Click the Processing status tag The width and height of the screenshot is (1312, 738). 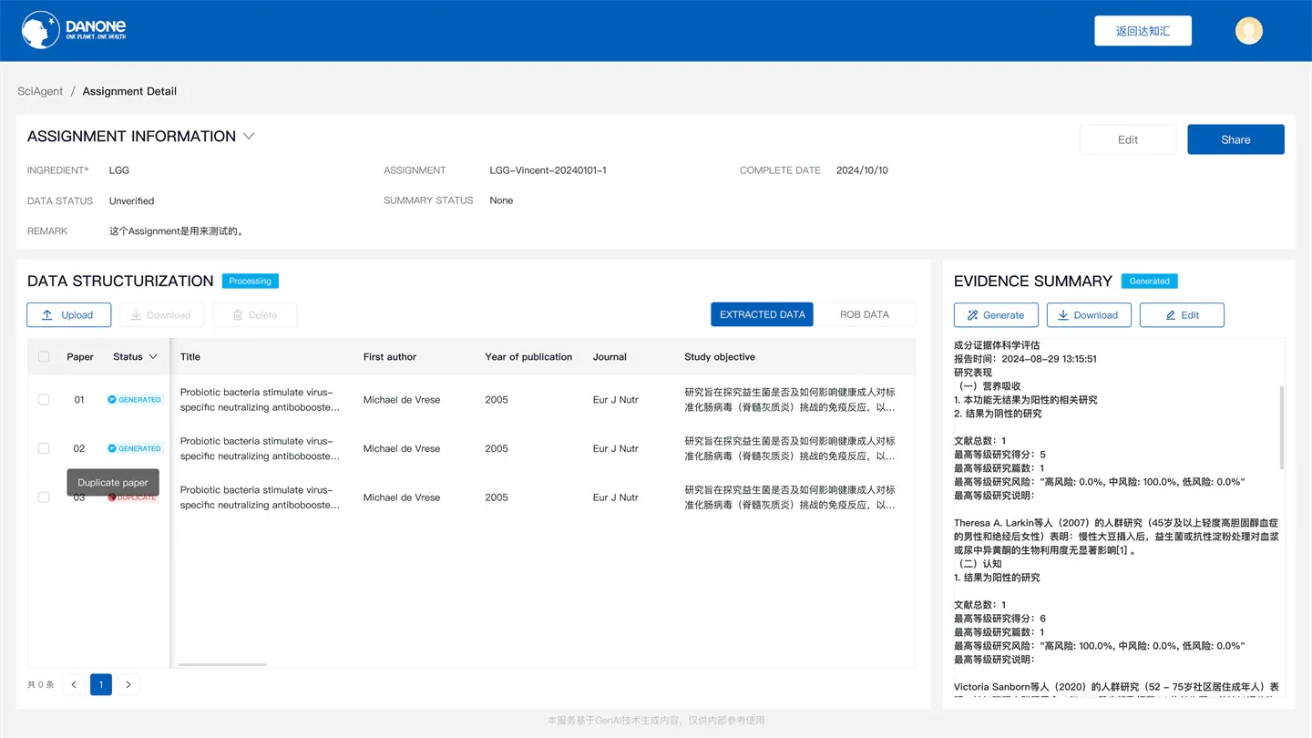pos(251,282)
